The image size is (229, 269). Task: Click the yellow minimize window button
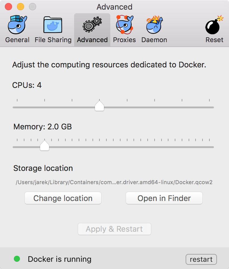point(20,7)
